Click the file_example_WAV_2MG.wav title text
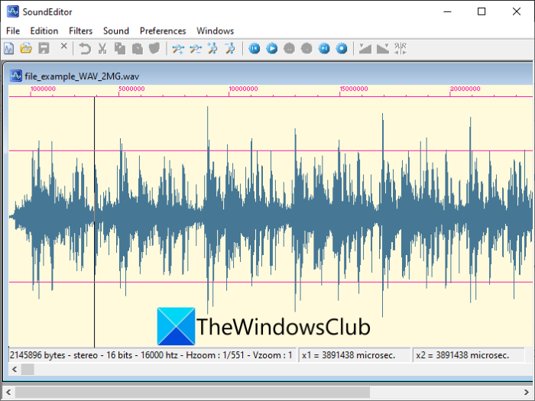Screen dimensions: 535x401 click(x=82, y=76)
